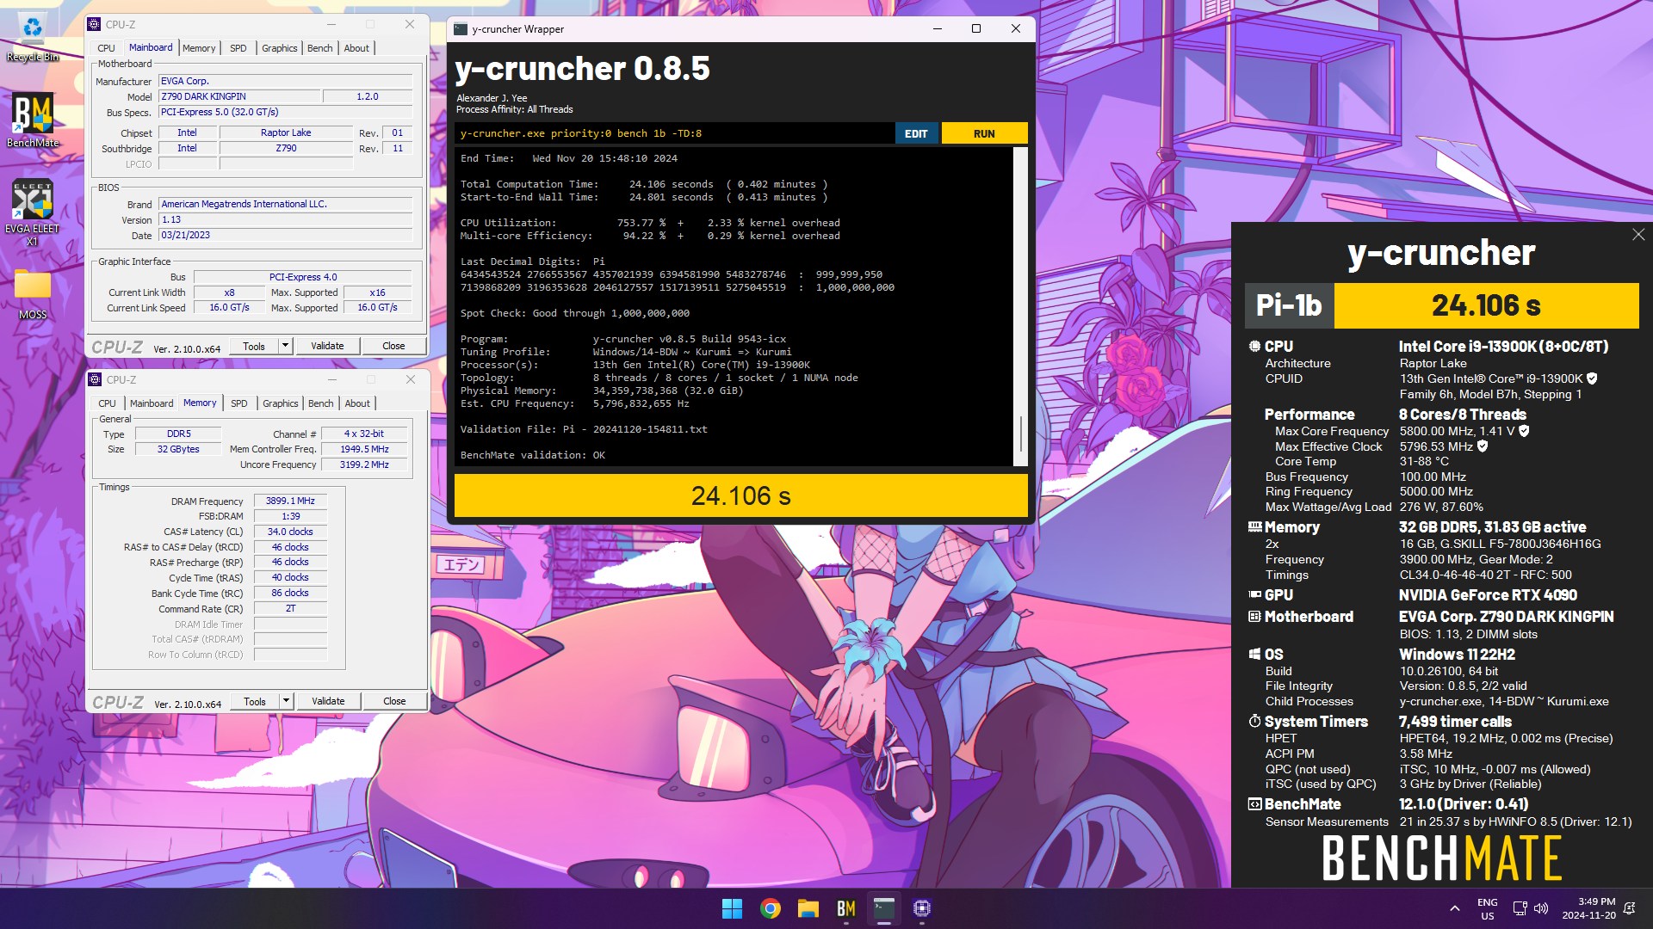Click the Current Link Width x8 value
This screenshot has width=1653, height=929.
click(229, 292)
